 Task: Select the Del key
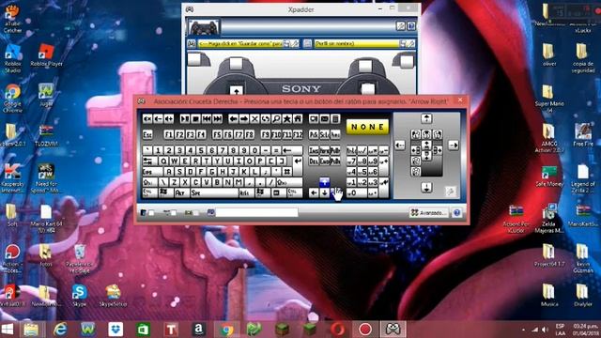pos(314,161)
